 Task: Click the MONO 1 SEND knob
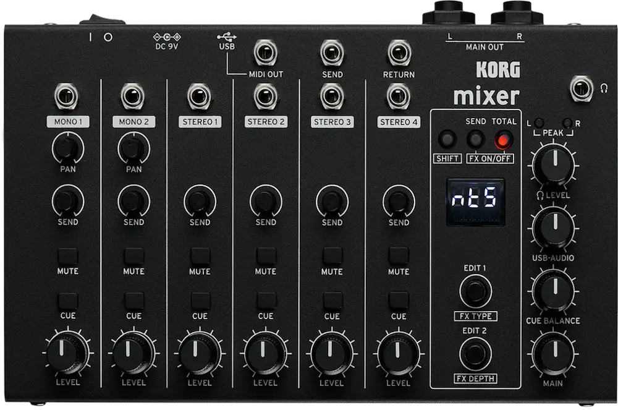click(68, 201)
